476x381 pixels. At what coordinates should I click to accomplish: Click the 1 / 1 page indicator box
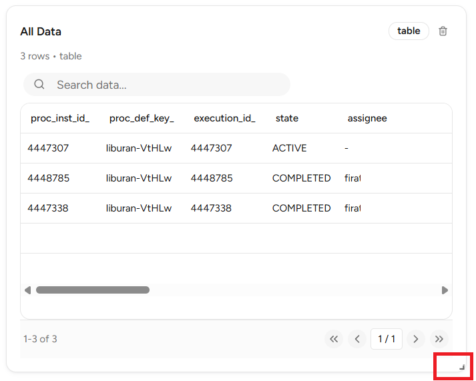tap(387, 339)
